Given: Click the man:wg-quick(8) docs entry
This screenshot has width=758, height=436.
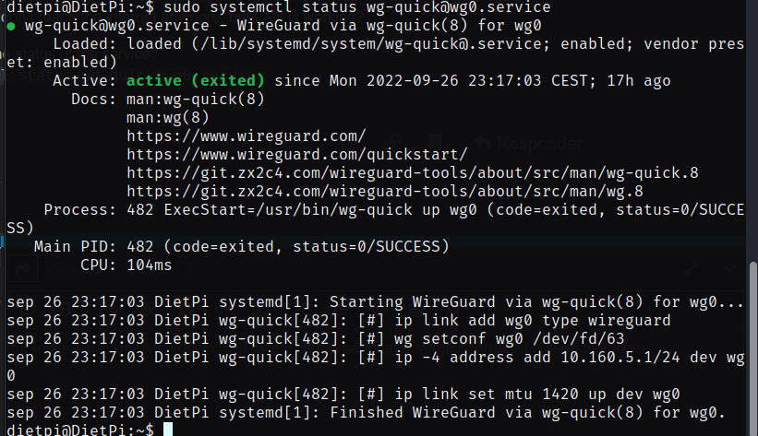Looking at the screenshot, I should coord(196,100).
